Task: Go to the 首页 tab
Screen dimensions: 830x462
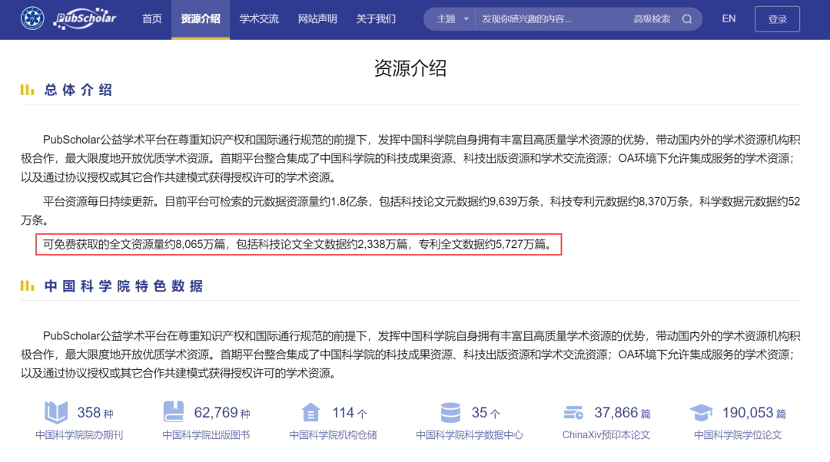Action: (x=152, y=19)
